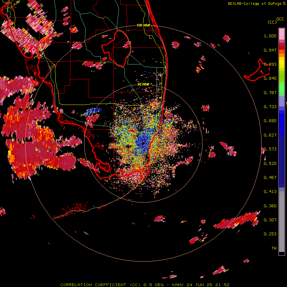The height and width of the screenshot is (287, 287).
Task: Select the 0.840 scale value
Action: pos(270,78)
